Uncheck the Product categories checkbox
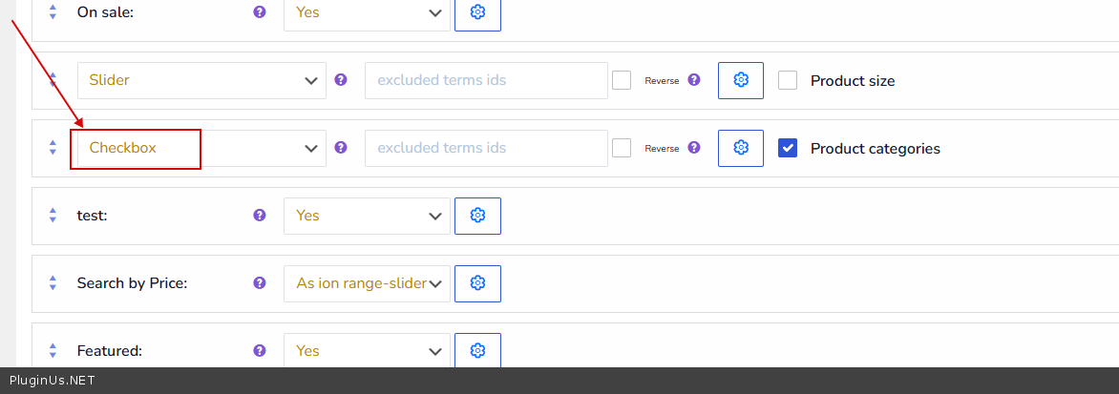This screenshot has height=394, width=1119. pos(788,148)
